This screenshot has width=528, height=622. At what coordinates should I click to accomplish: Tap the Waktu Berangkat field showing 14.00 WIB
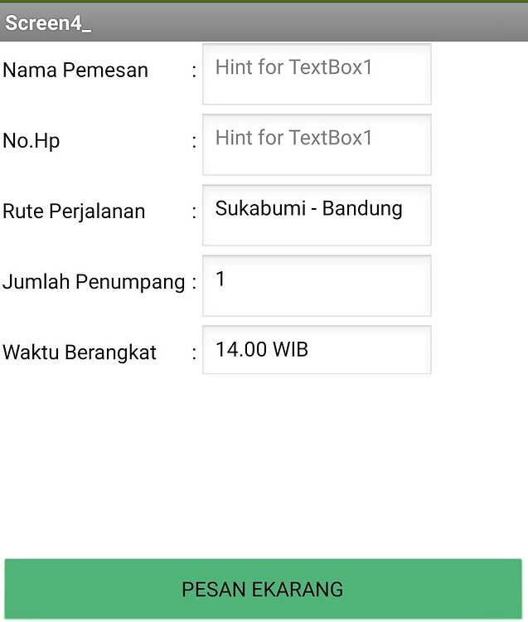(x=317, y=349)
